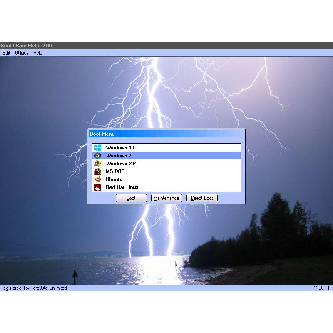Click the Ubuntu circle-of-friends icon
Viewport: 333px width, 333px height.
point(98,179)
